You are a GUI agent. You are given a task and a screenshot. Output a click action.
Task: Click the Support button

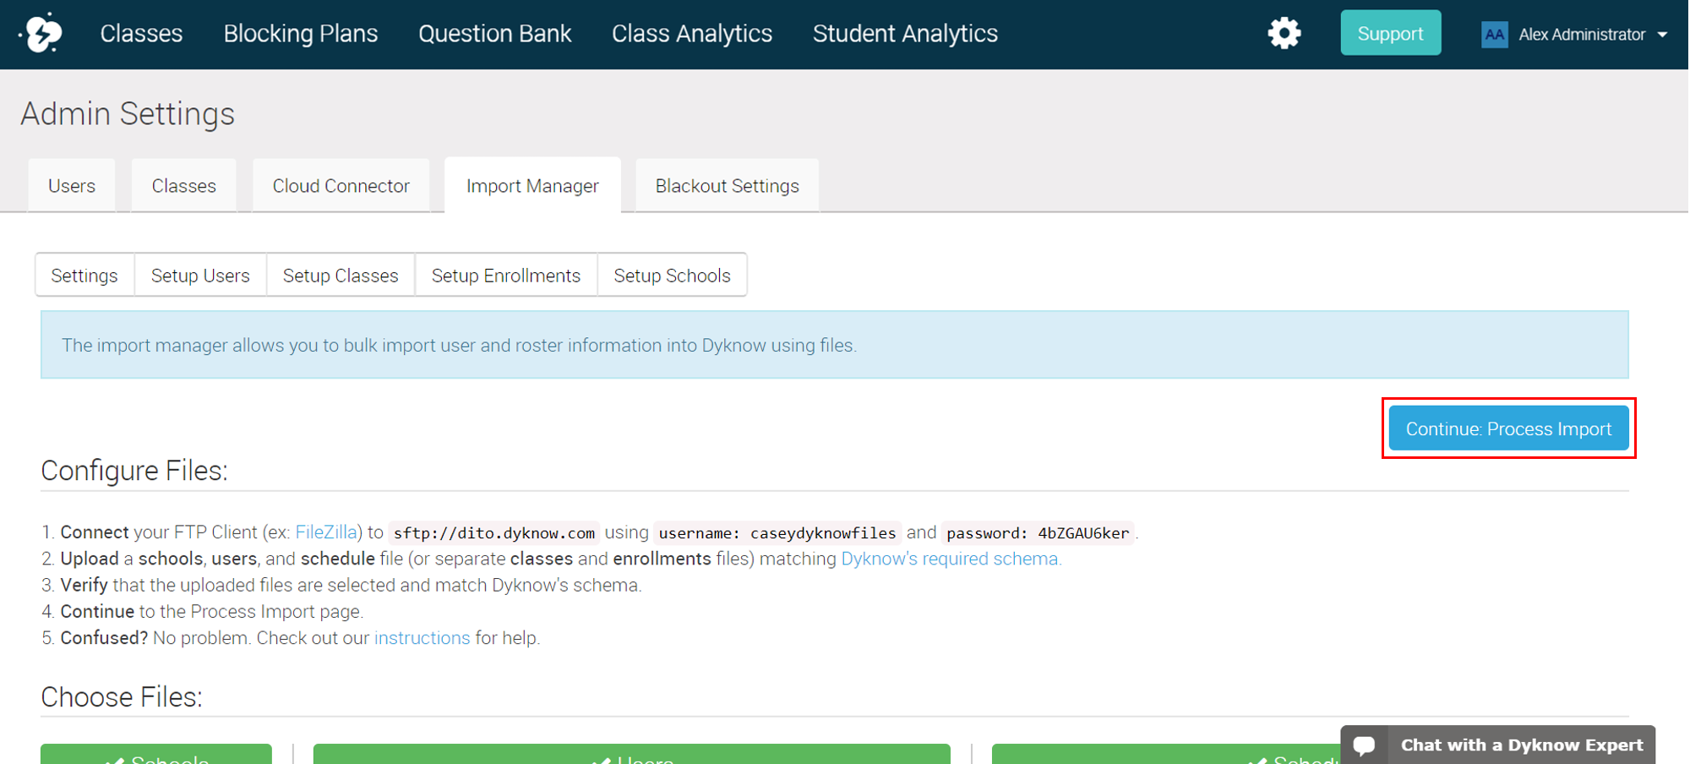1390,33
